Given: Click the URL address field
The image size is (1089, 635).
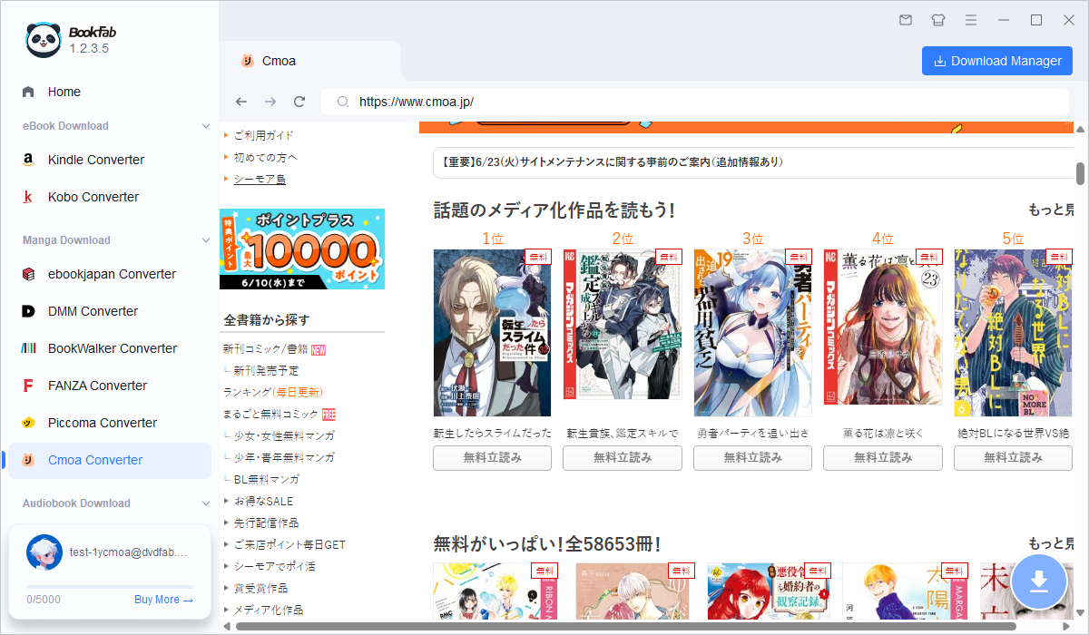Looking at the screenshot, I should pyautogui.click(x=695, y=102).
